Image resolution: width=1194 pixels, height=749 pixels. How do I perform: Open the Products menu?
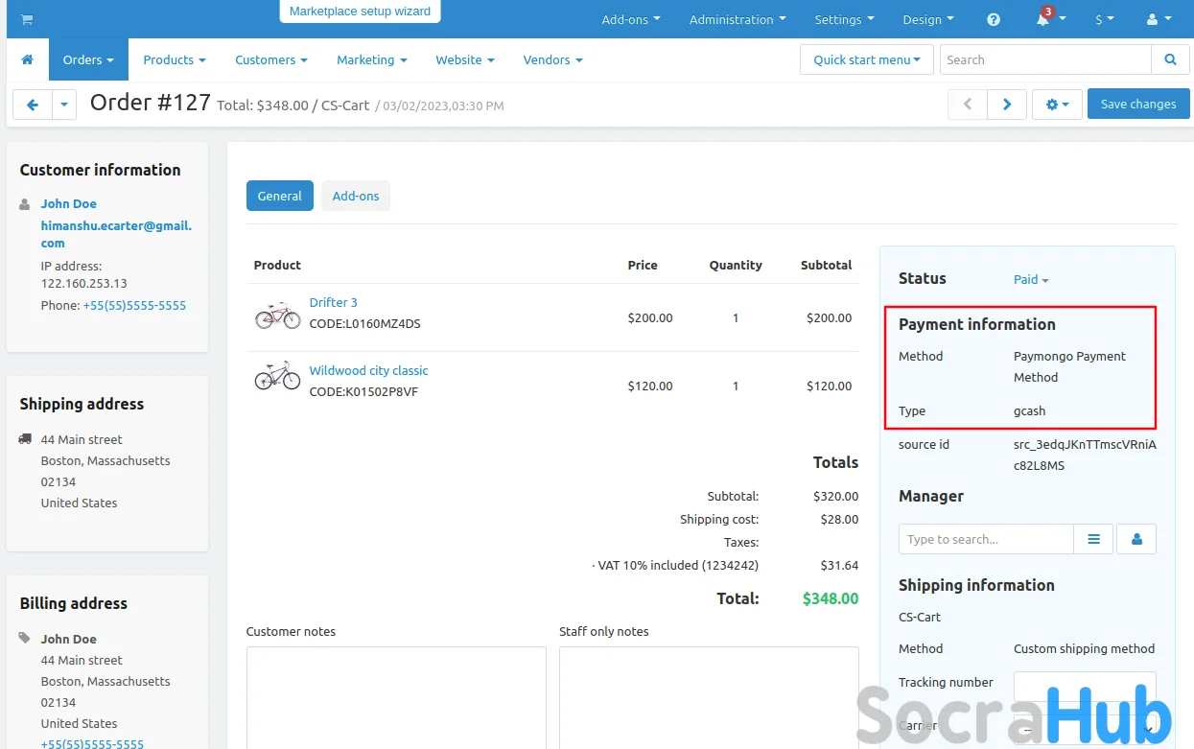click(174, 59)
